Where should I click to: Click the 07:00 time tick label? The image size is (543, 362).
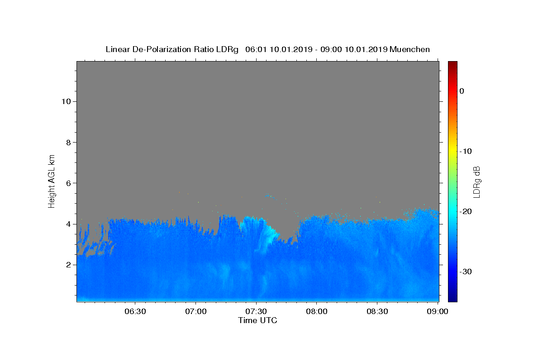196,312
